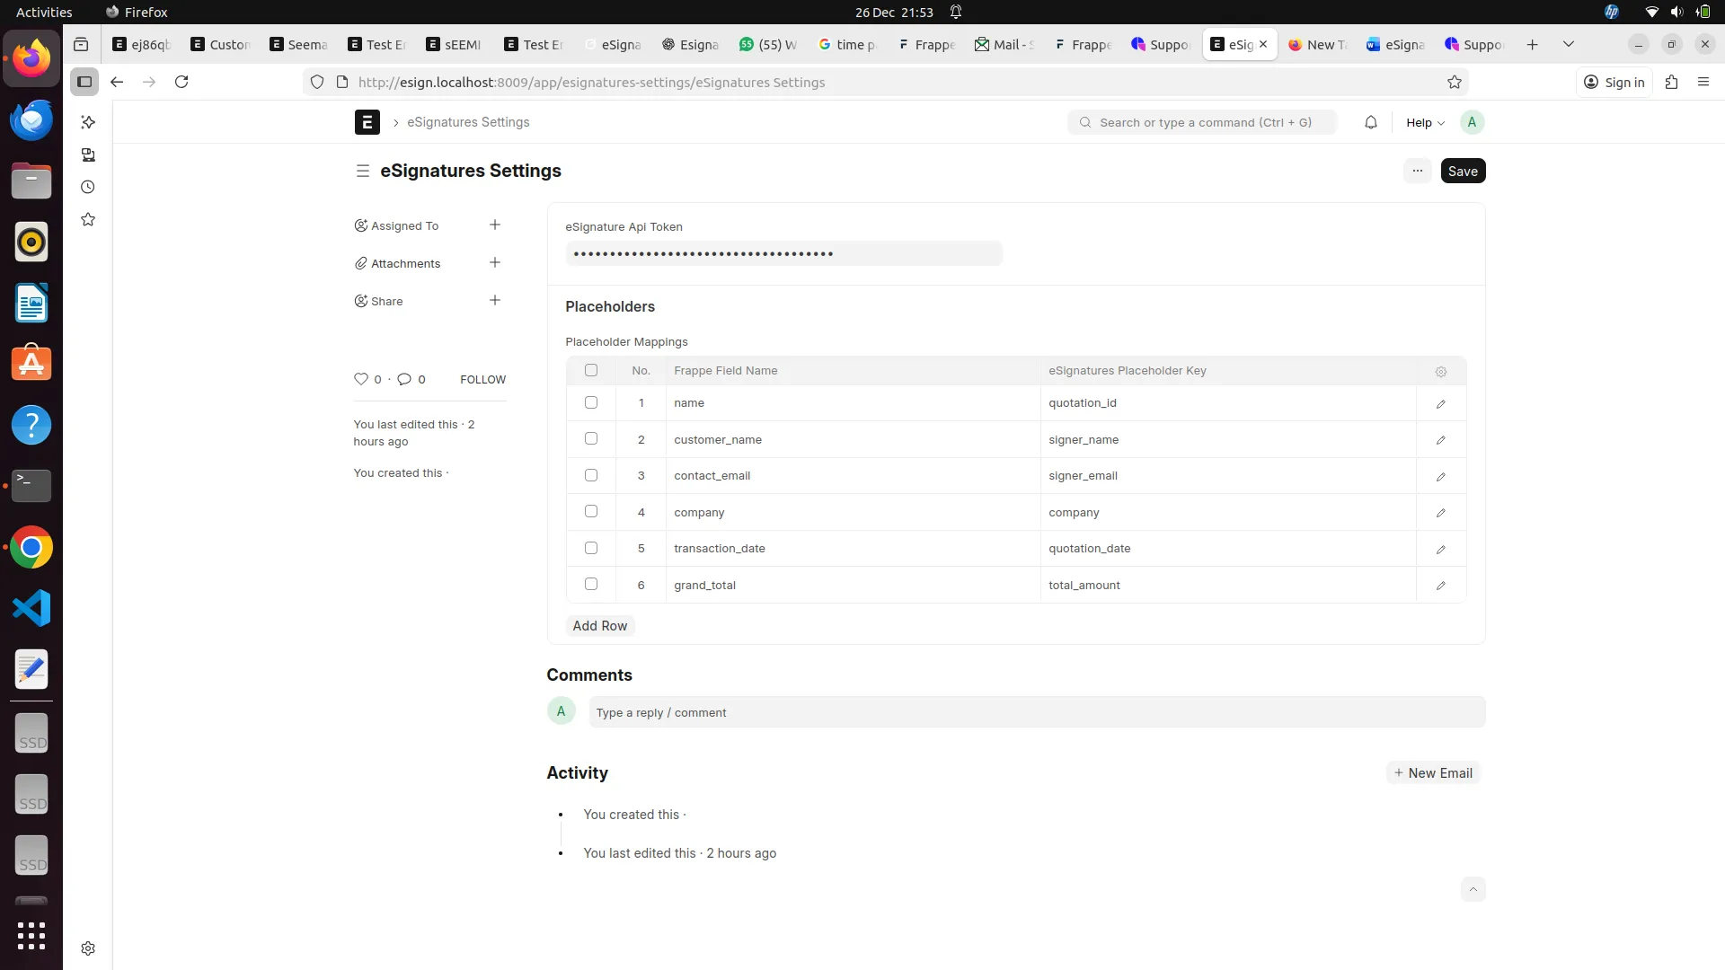Add an attachment with plus icon

(x=494, y=263)
